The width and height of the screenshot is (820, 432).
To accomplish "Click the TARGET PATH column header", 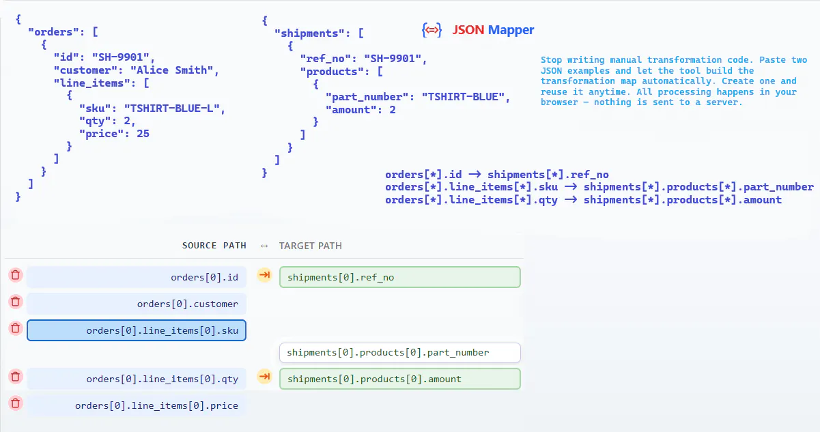I will click(311, 246).
